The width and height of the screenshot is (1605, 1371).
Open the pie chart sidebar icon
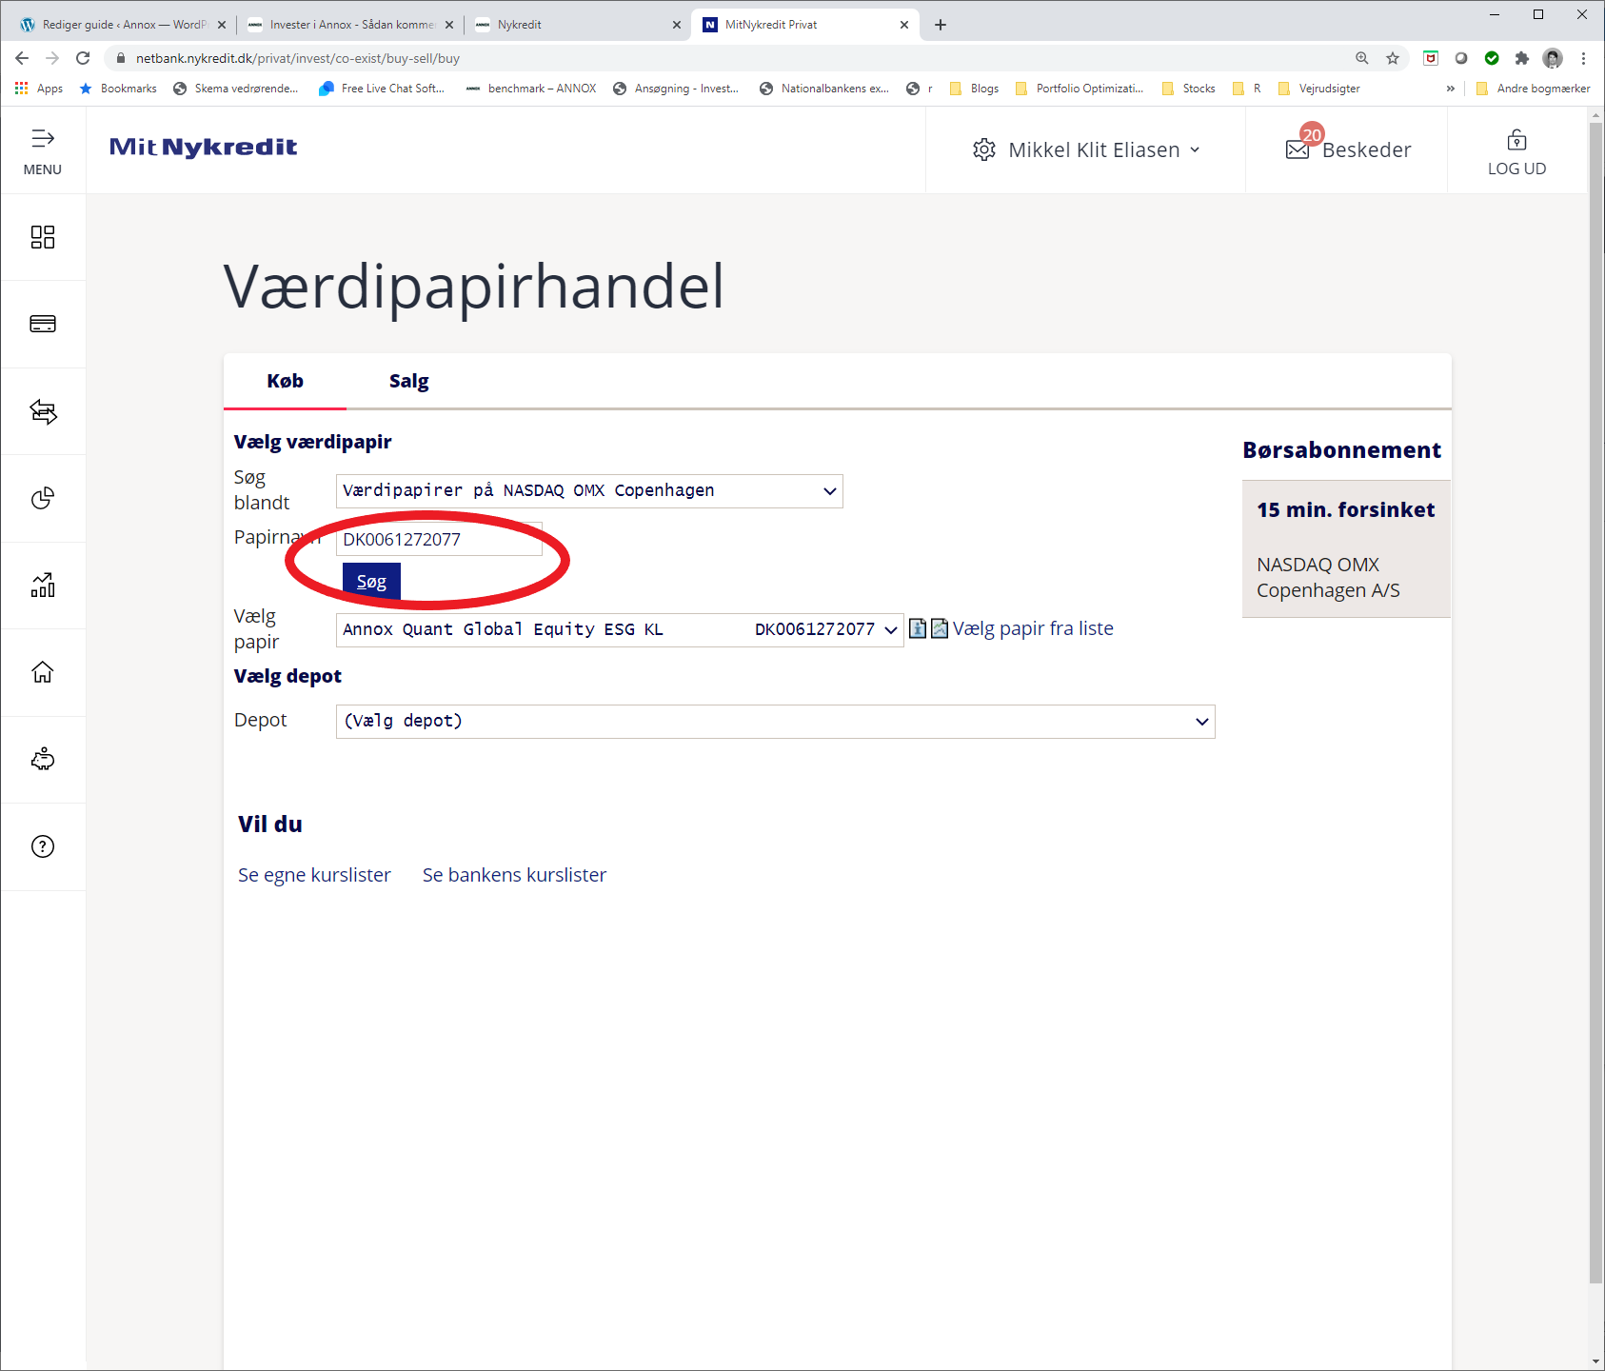pos(43,498)
